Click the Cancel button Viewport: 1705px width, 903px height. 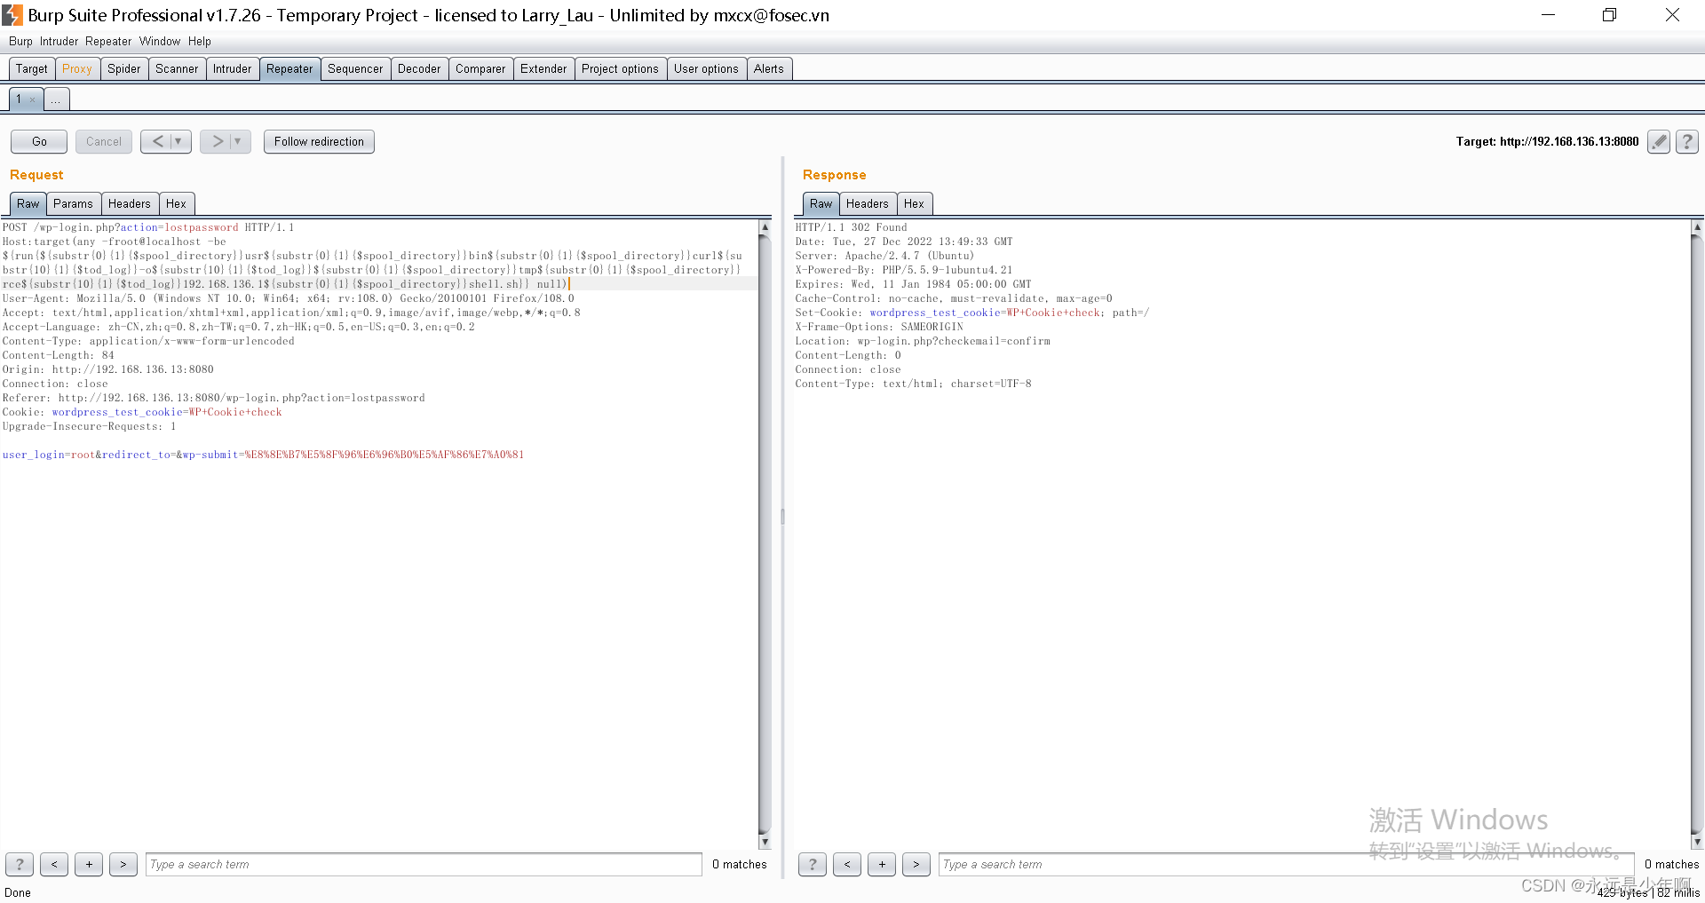(104, 141)
